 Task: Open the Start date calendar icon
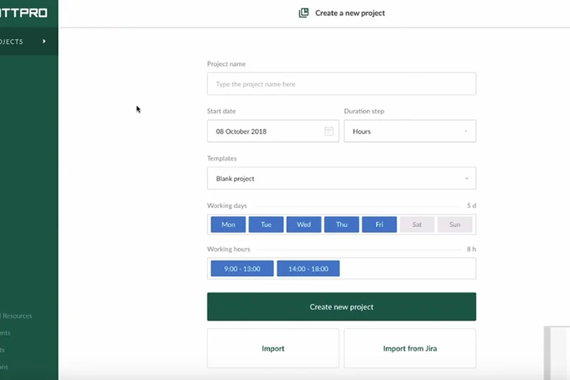328,131
